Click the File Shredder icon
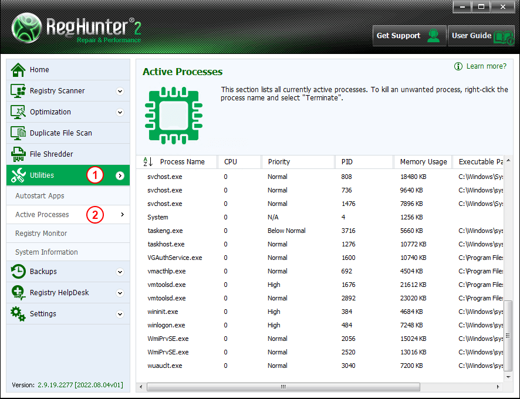The height and width of the screenshot is (399, 520). click(19, 154)
